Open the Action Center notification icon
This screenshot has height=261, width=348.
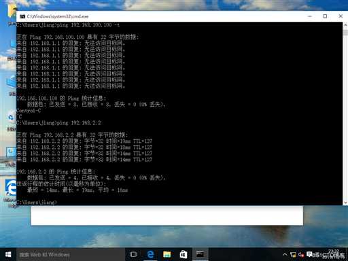[x=309, y=255]
